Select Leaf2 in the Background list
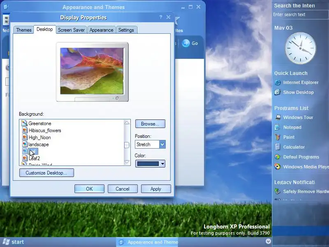 pos(35,158)
